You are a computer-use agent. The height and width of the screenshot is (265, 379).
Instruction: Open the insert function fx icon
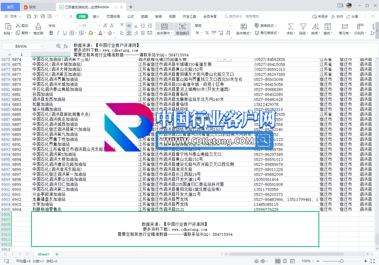coord(66,46)
